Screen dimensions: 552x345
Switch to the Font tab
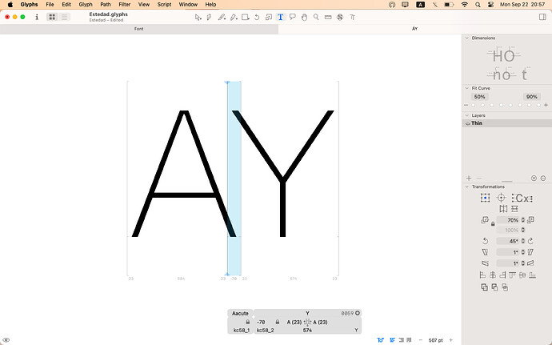[138, 29]
